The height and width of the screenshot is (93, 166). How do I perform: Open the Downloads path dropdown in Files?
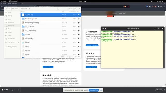point(25,9)
